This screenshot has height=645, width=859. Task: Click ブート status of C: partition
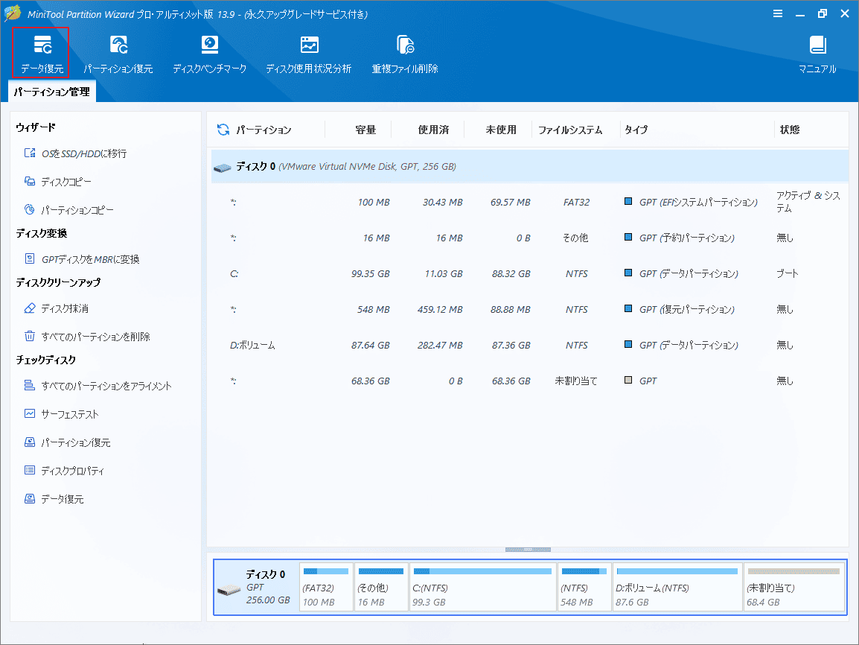tap(788, 273)
